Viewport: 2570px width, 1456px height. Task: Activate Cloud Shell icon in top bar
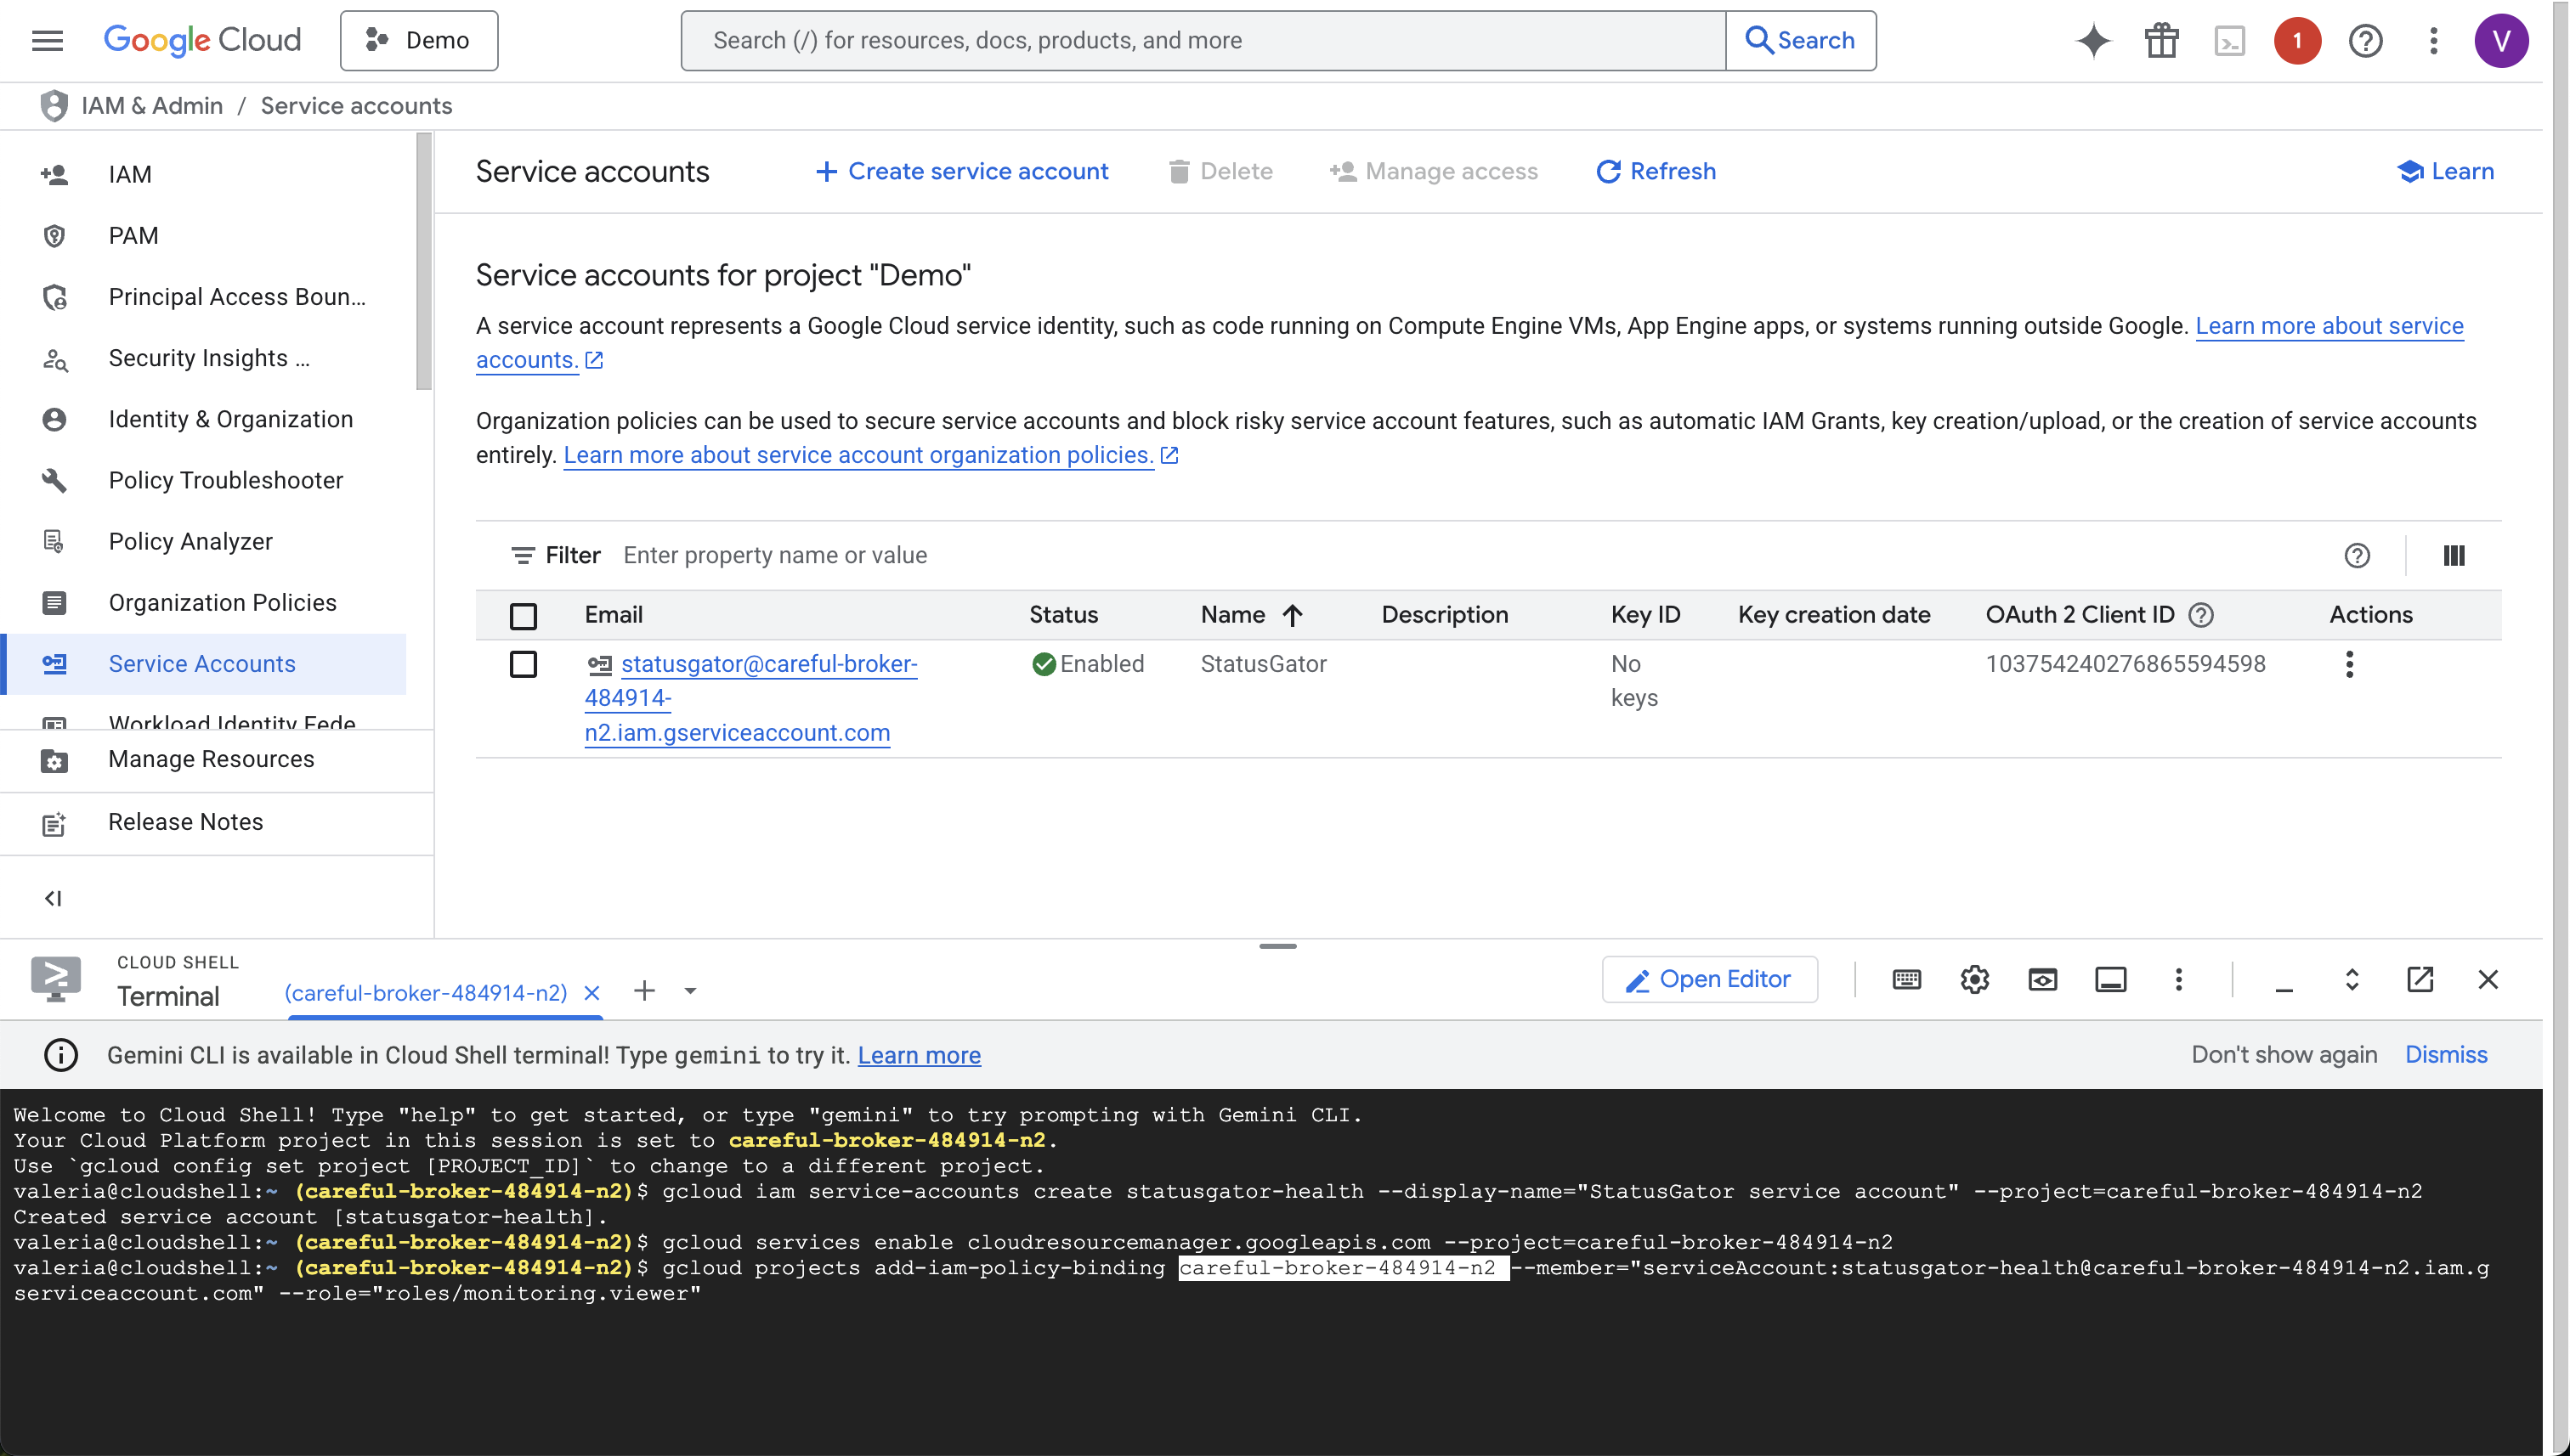click(2229, 41)
